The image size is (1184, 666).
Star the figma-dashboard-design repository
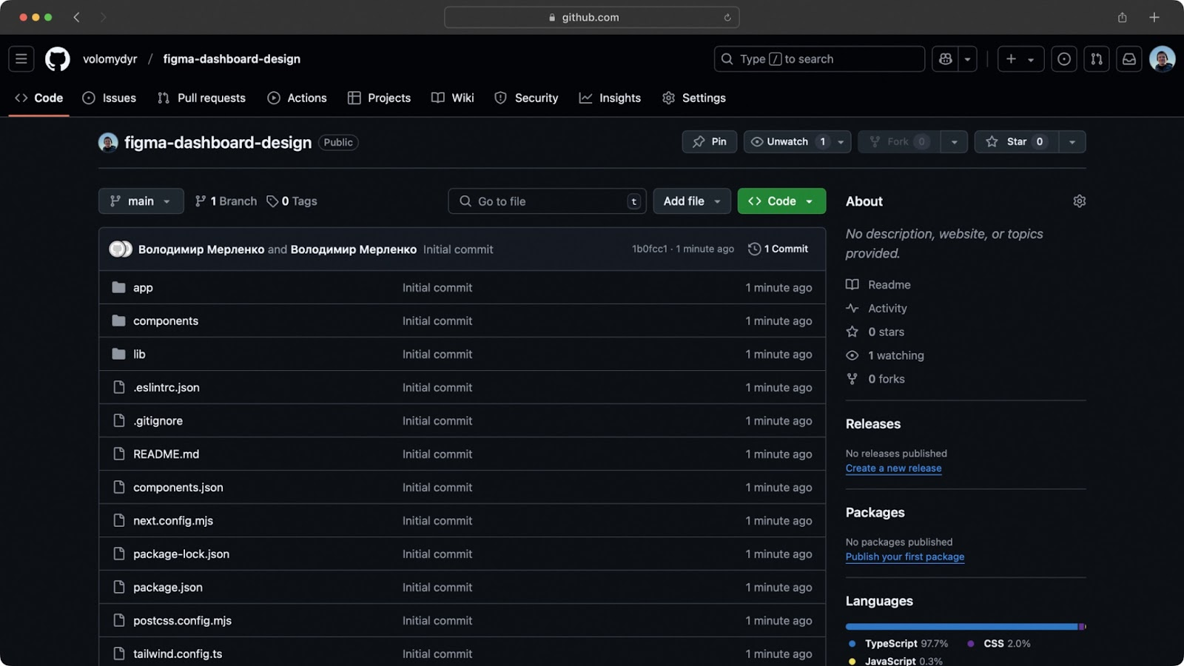pos(1016,142)
